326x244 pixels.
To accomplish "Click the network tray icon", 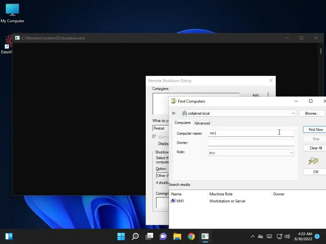I will point(279,236).
